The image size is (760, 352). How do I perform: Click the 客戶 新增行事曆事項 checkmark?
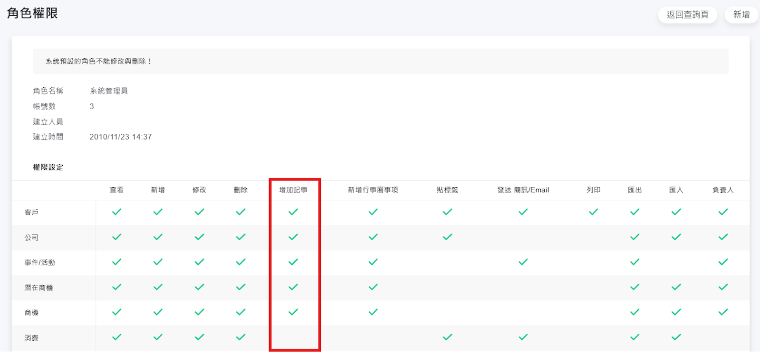[373, 212]
